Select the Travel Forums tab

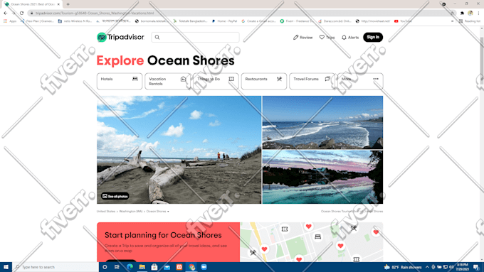(312, 82)
